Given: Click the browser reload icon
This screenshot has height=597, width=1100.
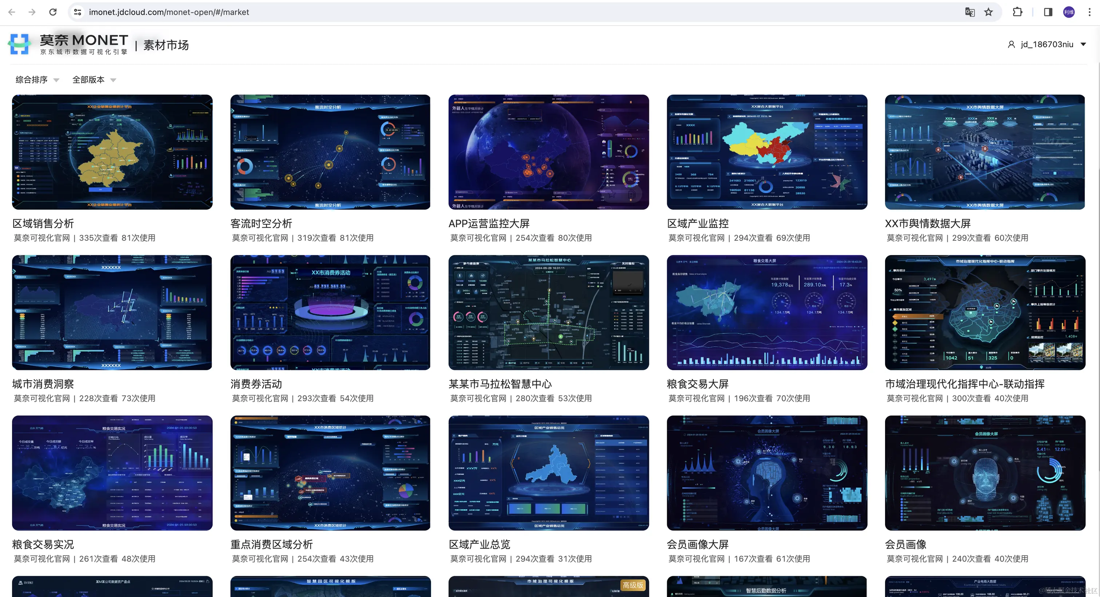Looking at the screenshot, I should 53,12.
